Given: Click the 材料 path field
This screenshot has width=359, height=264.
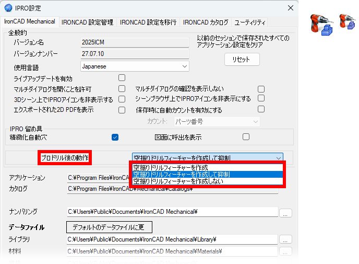Looking at the screenshot, I should point(172,251).
